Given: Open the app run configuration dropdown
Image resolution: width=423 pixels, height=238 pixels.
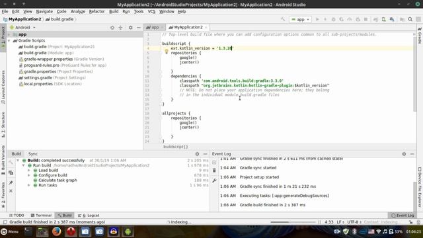Looking at the screenshot, I should tap(300, 19).
